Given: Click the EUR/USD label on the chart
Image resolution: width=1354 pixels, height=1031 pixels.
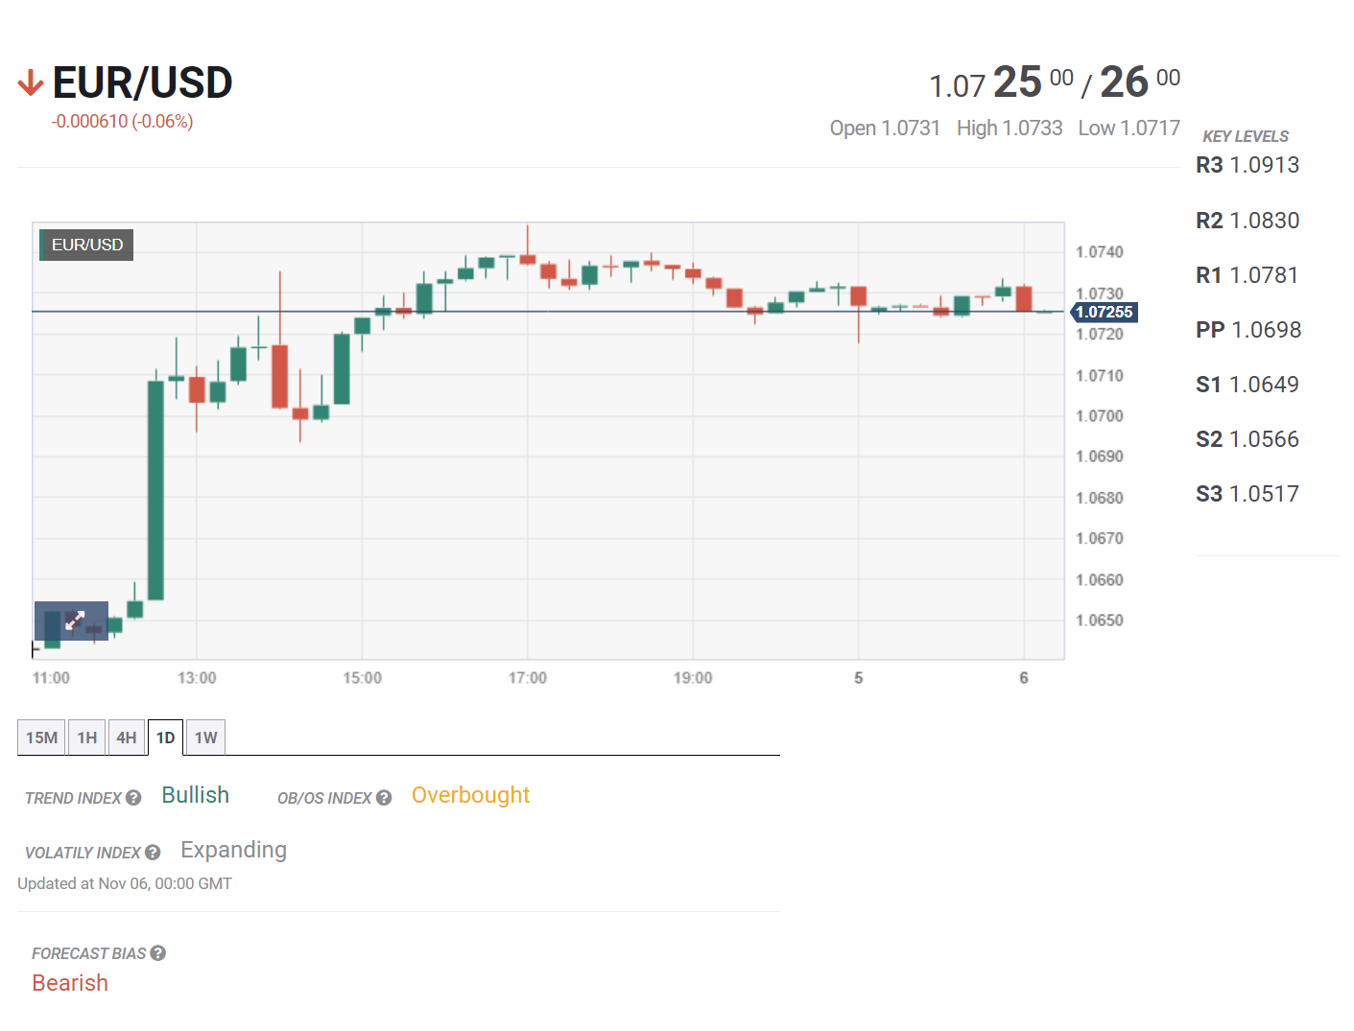Looking at the screenshot, I should point(86,245).
